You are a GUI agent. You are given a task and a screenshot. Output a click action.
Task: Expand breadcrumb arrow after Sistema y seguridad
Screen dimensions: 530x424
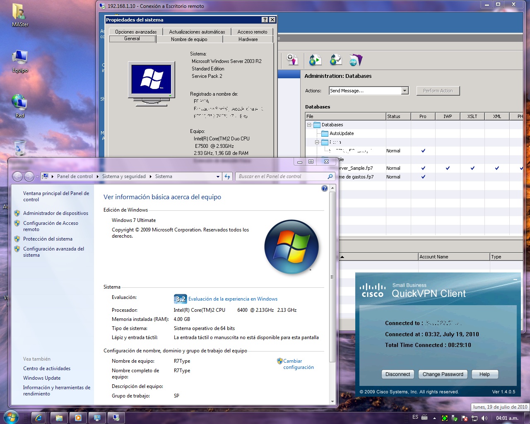click(150, 176)
